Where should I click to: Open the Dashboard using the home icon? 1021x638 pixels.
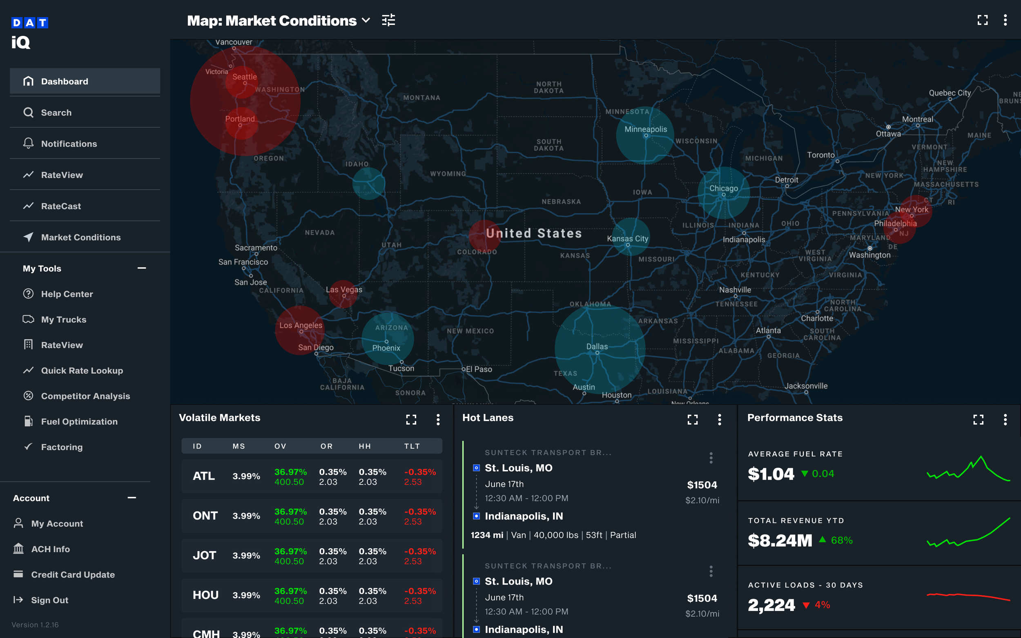(x=28, y=81)
